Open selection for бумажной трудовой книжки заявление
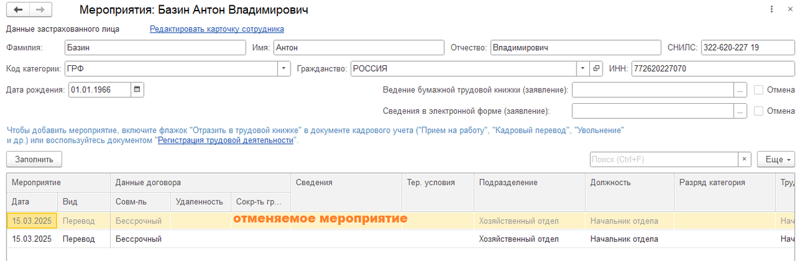This screenshot has width=800, height=261. tap(740, 89)
